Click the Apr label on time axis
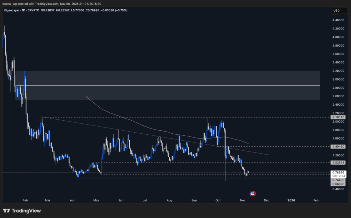This screenshot has width=351, height=218. click(x=72, y=200)
